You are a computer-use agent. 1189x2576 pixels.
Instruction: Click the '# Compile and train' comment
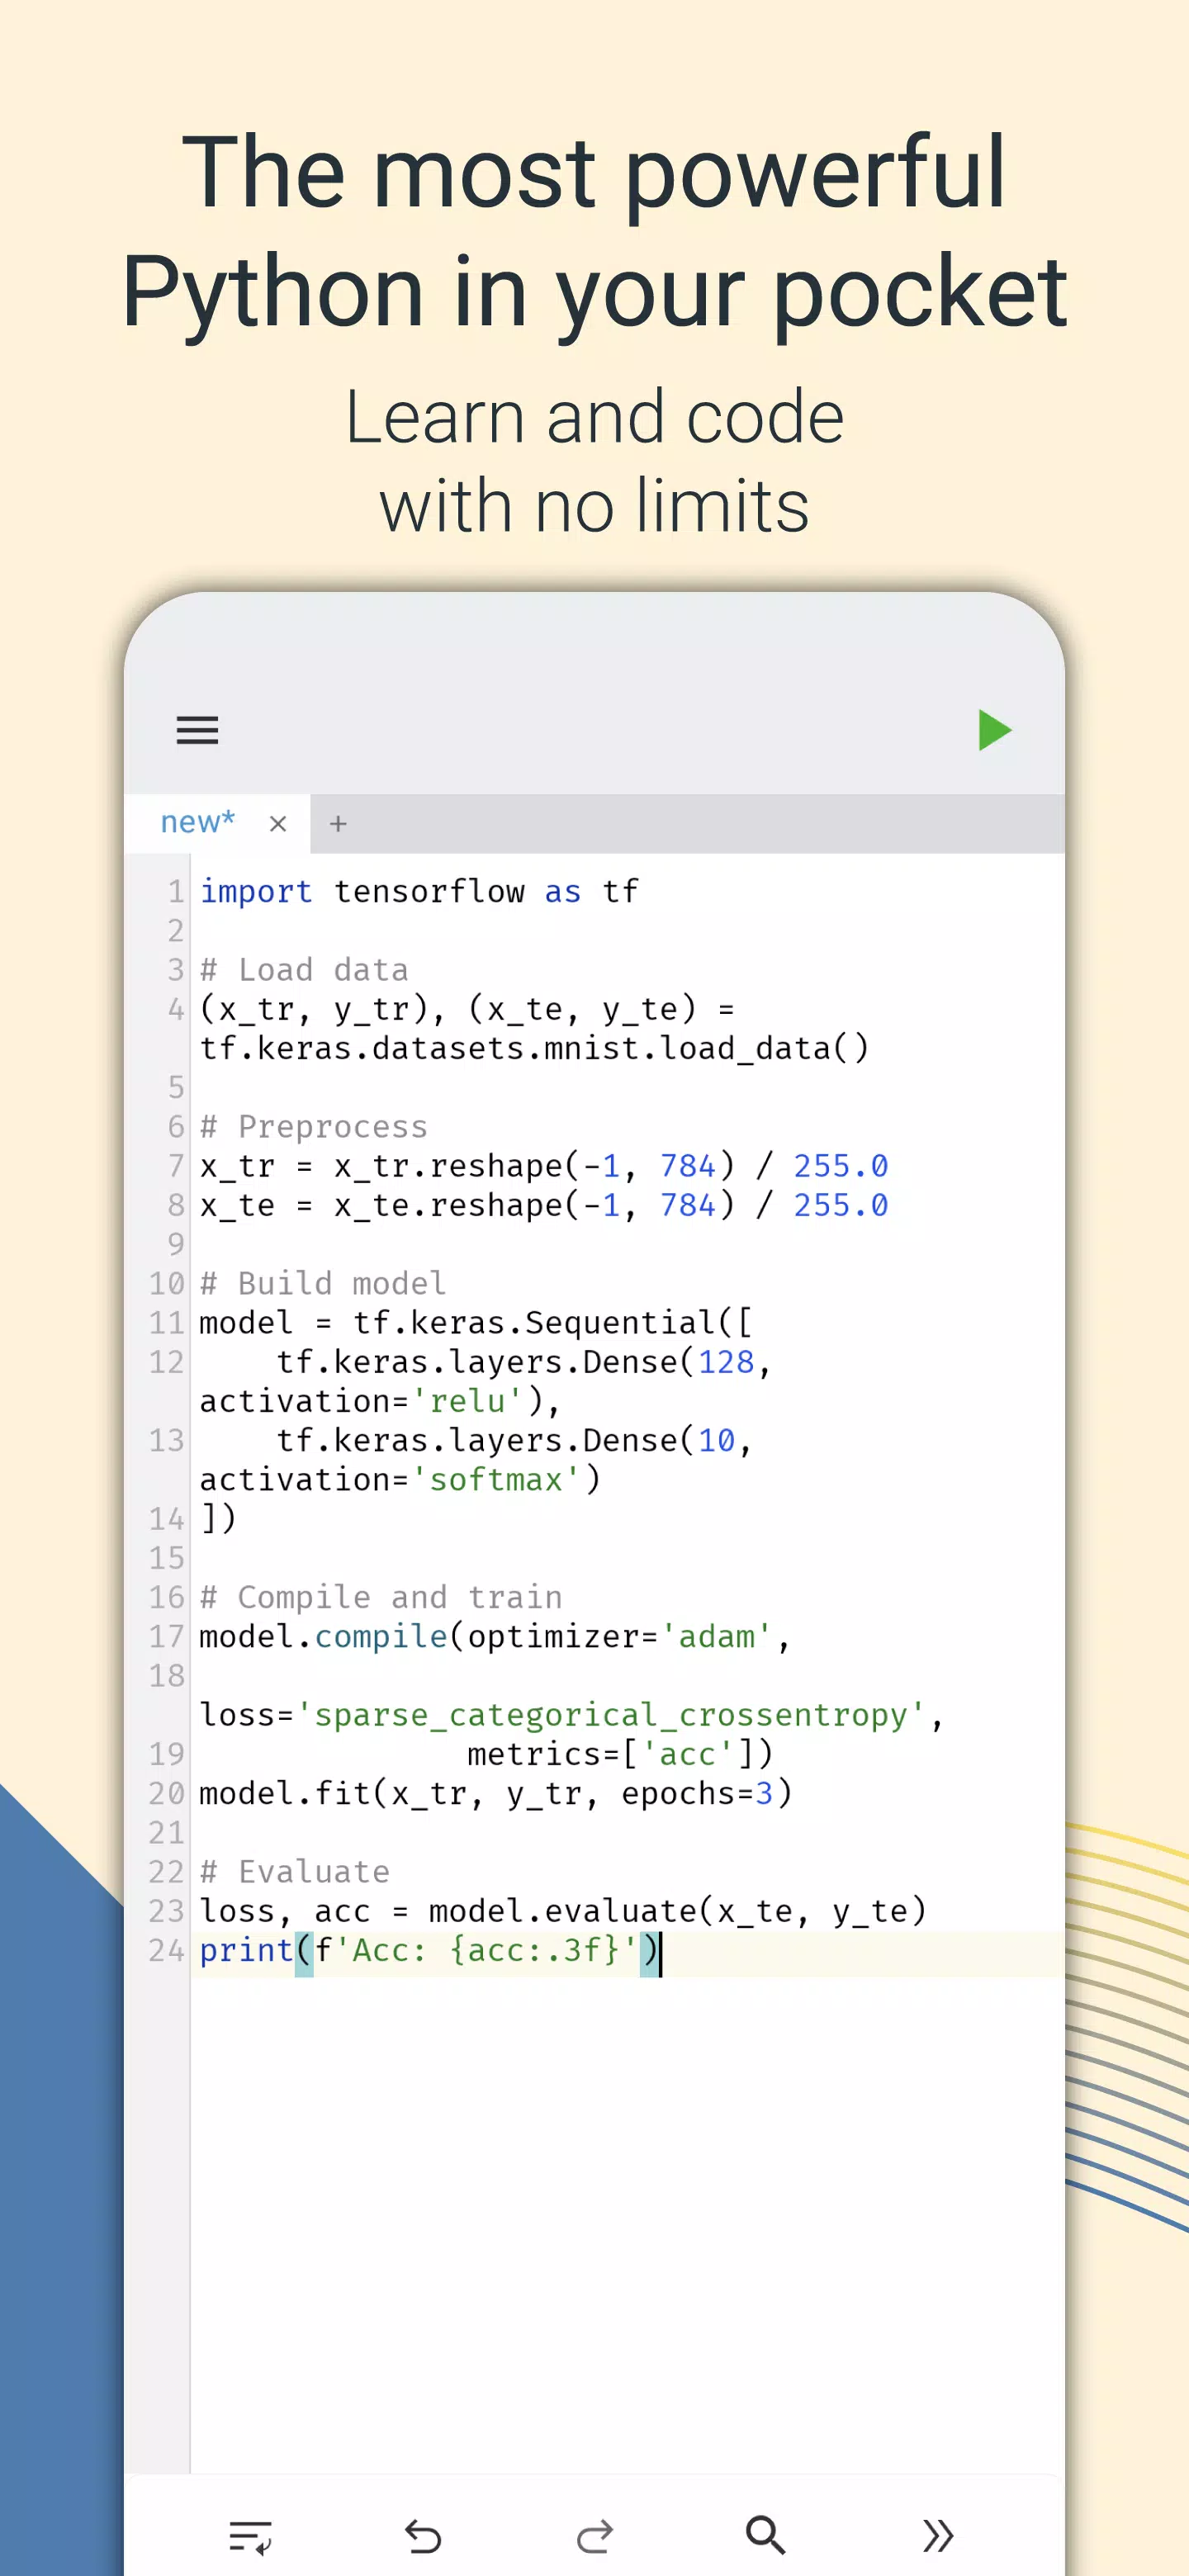[380, 1597]
